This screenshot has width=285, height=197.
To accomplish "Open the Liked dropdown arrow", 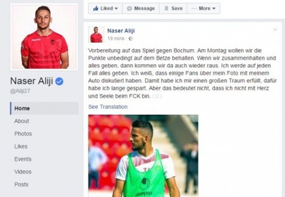I will [117, 8].
